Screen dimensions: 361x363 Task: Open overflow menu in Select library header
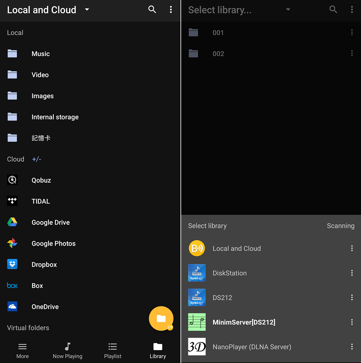tap(352, 10)
